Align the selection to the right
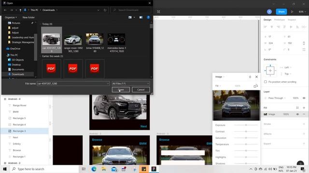The width and height of the screenshot is (309, 173). (x=278, y=27)
